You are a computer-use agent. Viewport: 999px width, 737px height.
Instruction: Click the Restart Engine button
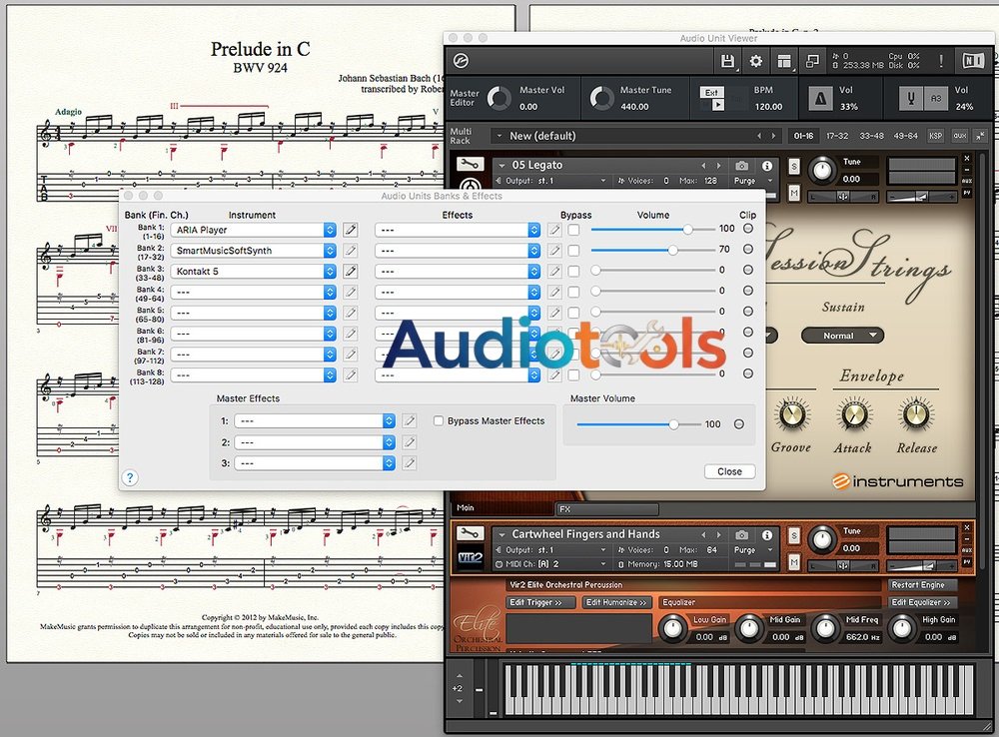pyautogui.click(x=923, y=585)
